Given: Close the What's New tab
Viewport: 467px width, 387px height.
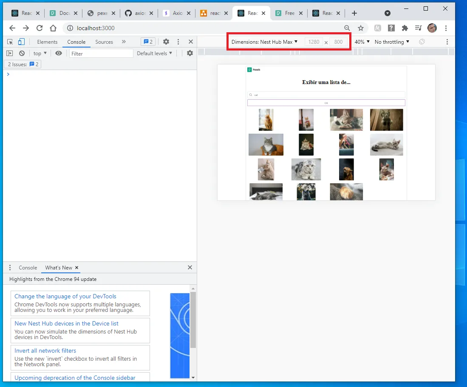Looking at the screenshot, I should pos(77,267).
